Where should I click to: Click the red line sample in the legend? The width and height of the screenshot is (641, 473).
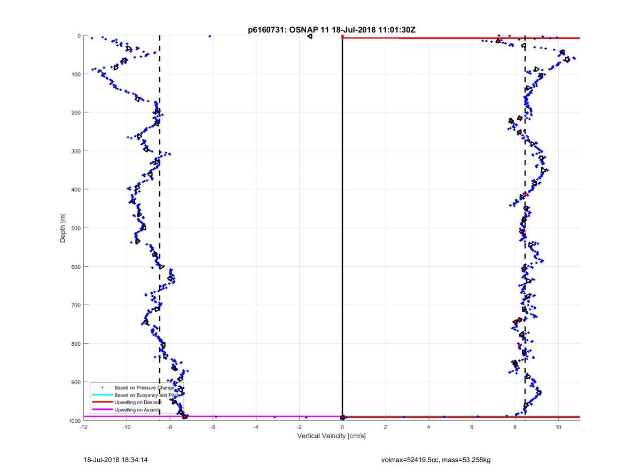[x=102, y=402]
